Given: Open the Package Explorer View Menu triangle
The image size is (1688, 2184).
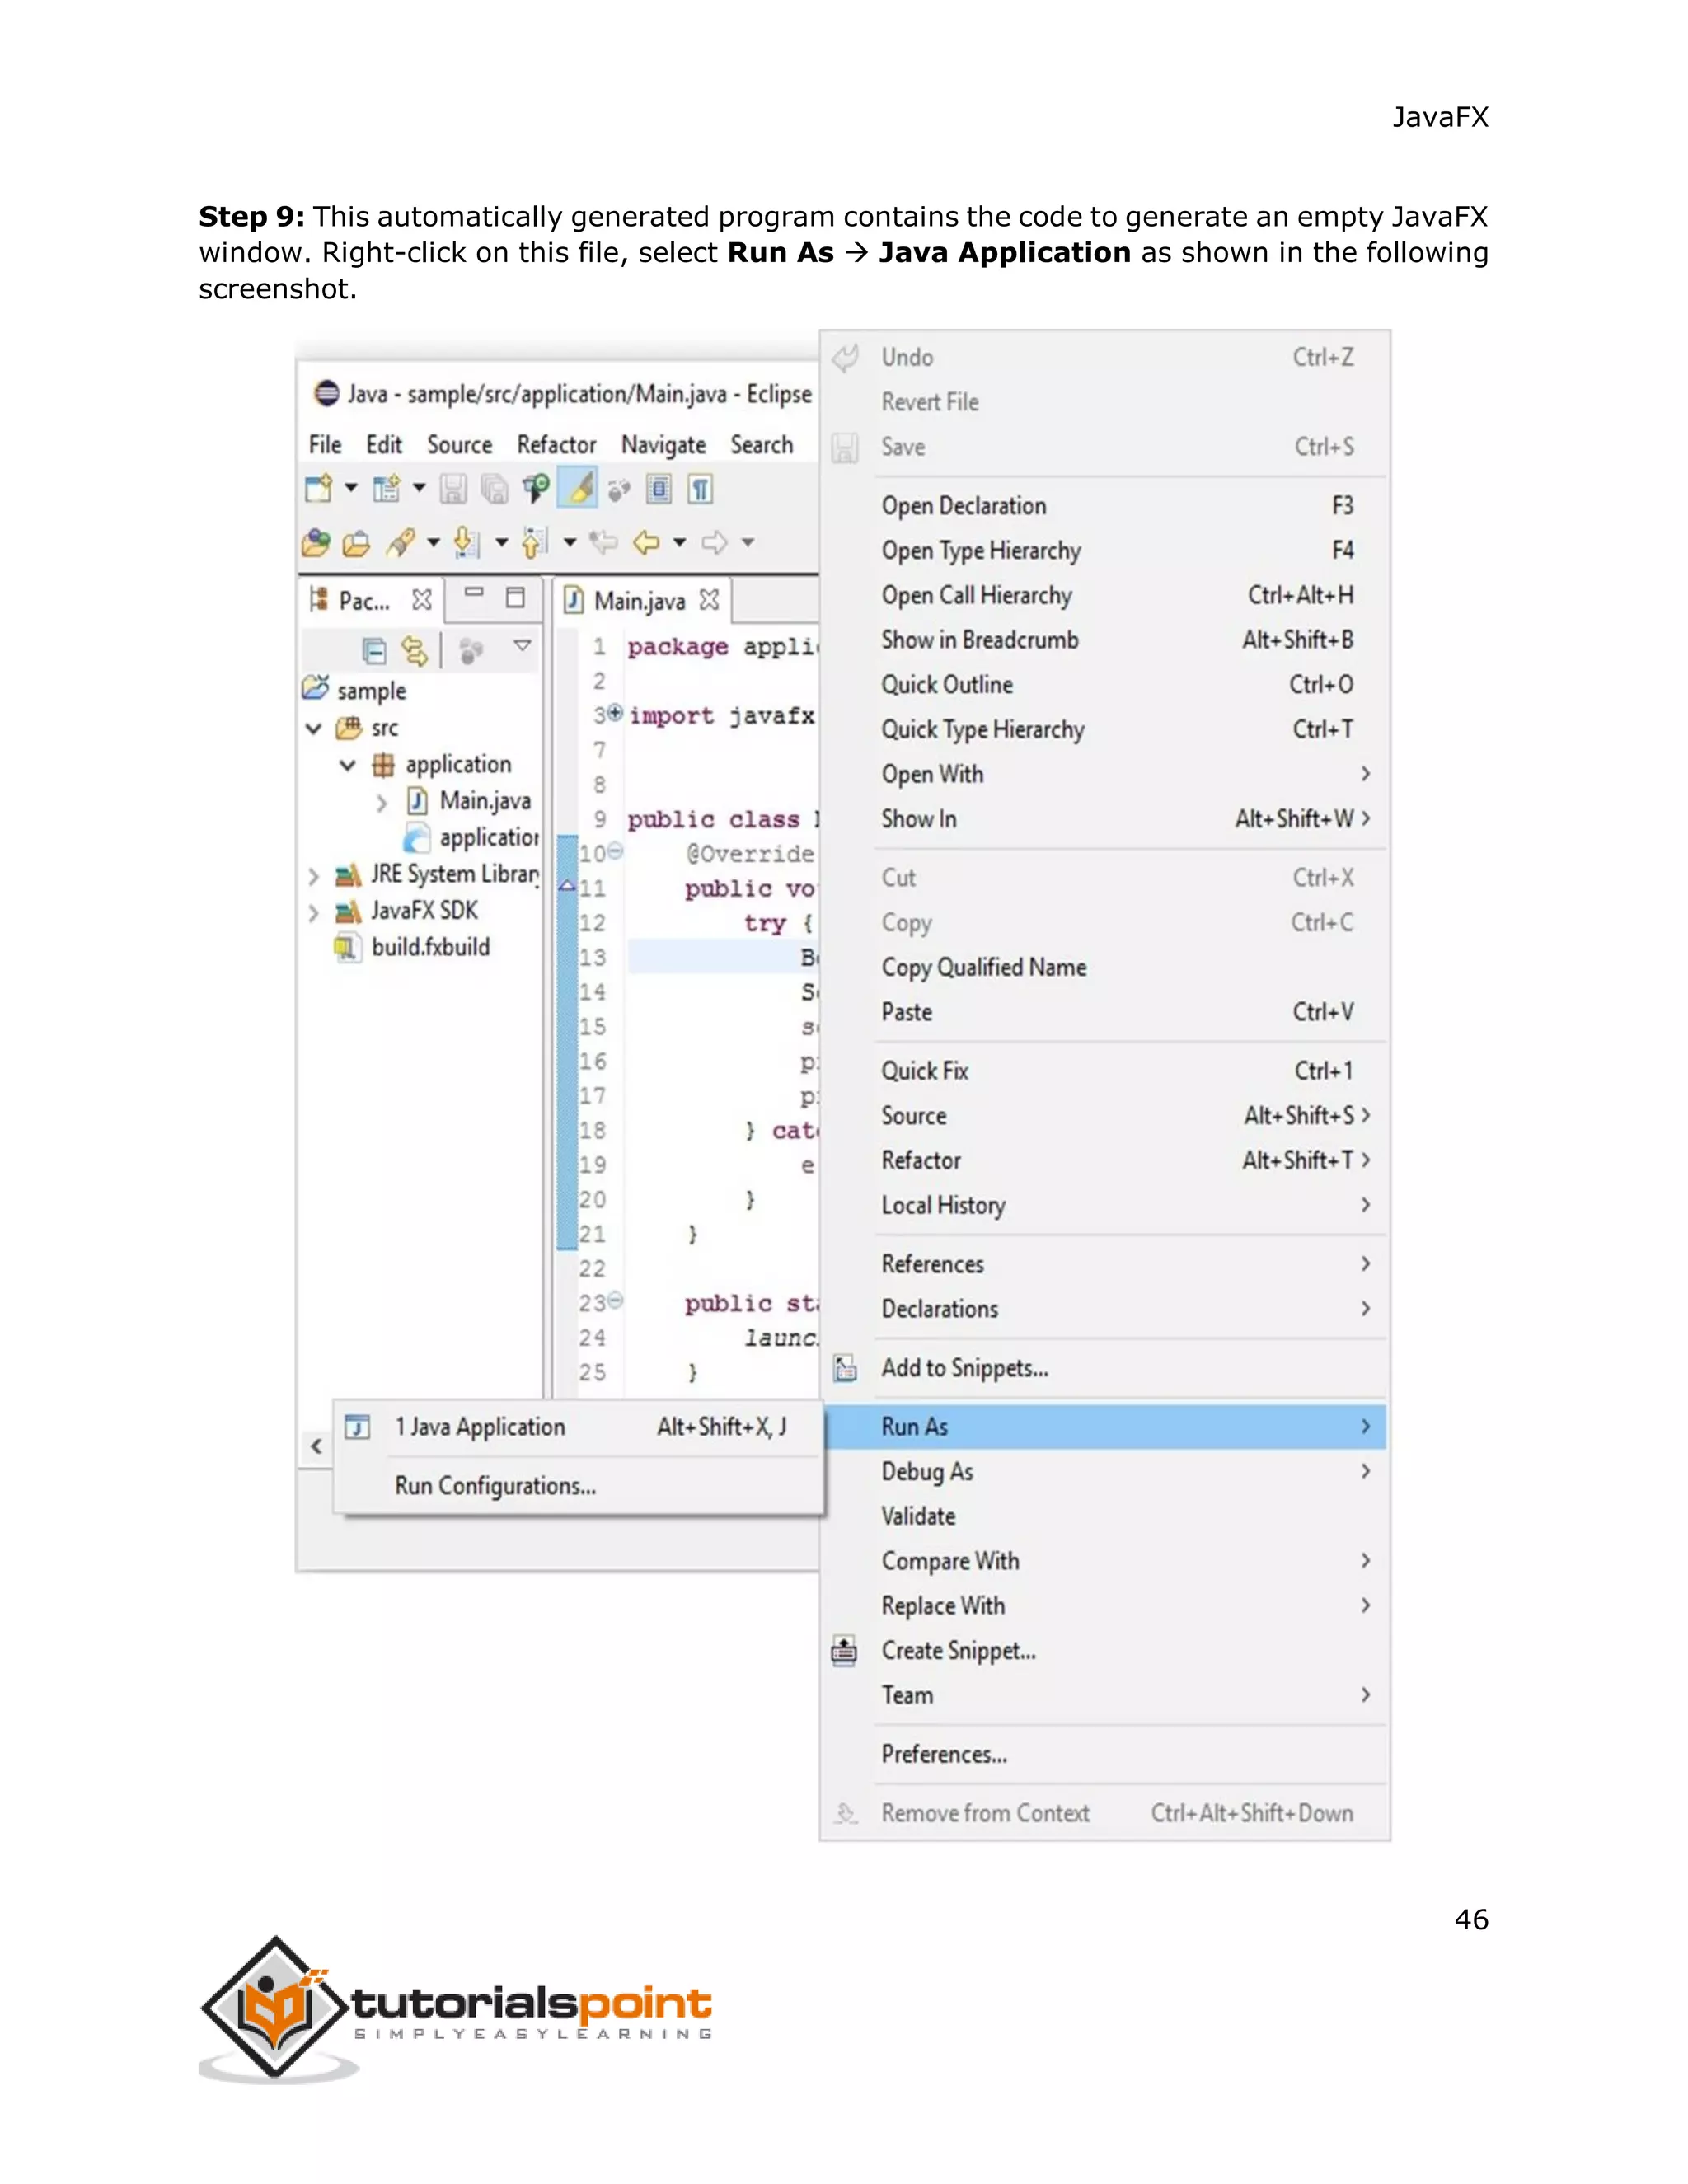Looking at the screenshot, I should (522, 646).
